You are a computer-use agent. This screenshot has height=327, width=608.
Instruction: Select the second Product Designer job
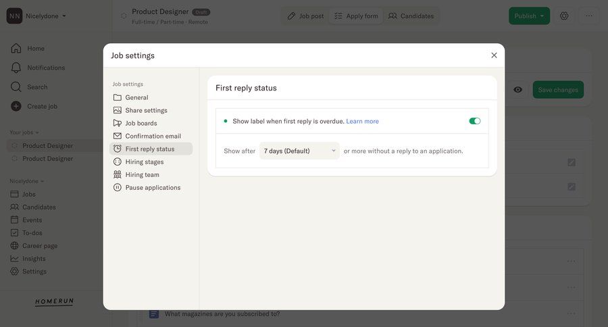coord(47,158)
